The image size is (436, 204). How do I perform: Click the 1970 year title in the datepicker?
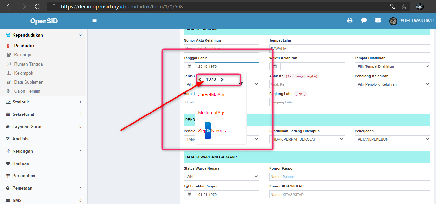[x=211, y=79]
